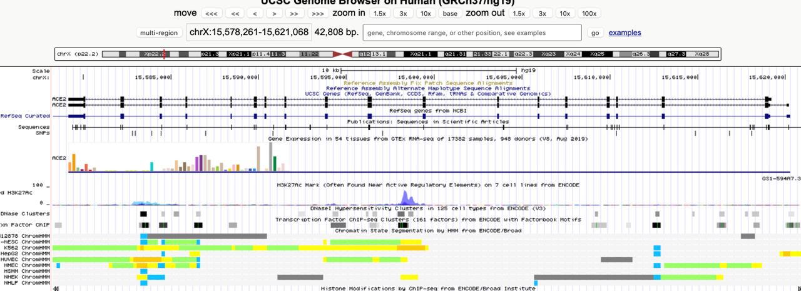Click the SNPs track label

pyautogui.click(x=43, y=133)
